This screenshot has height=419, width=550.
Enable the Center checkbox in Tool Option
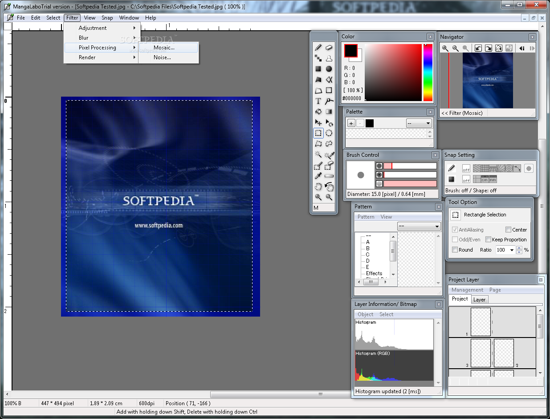pyautogui.click(x=508, y=230)
